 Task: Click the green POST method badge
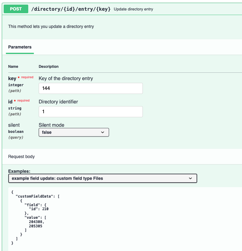pyautogui.click(x=16, y=9)
